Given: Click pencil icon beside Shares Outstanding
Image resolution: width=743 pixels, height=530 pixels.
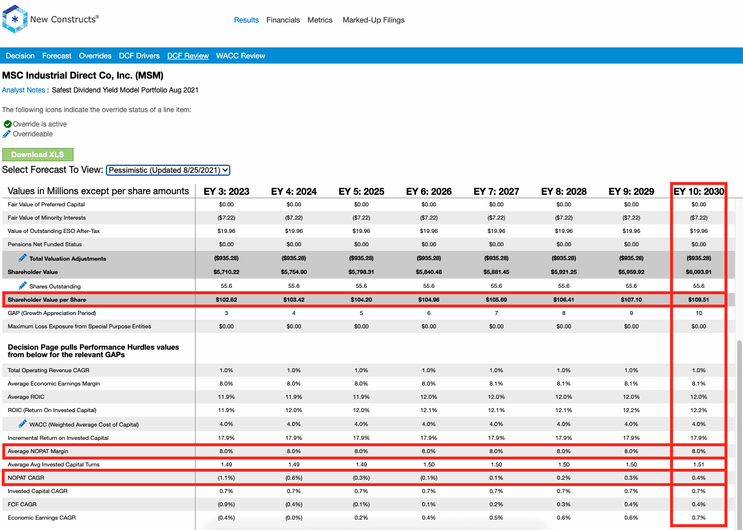Looking at the screenshot, I should tap(23, 286).
